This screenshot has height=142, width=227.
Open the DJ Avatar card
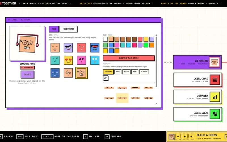[197, 62]
